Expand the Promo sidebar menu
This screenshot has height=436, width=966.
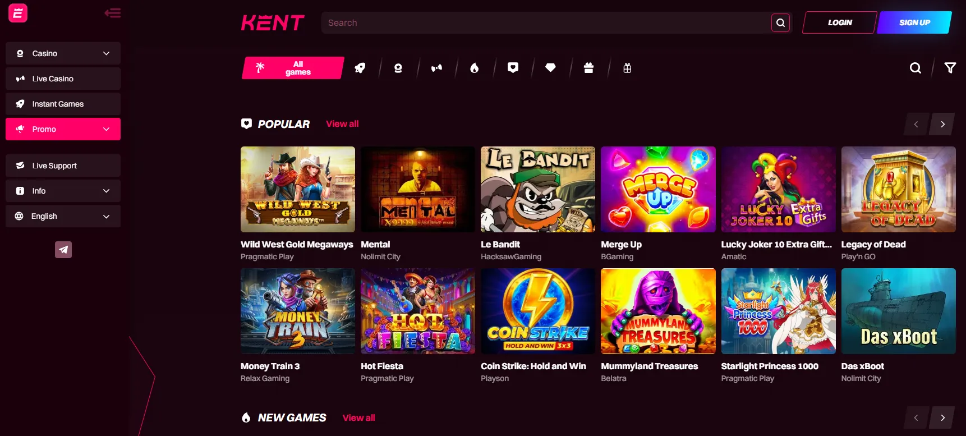pyautogui.click(x=63, y=129)
